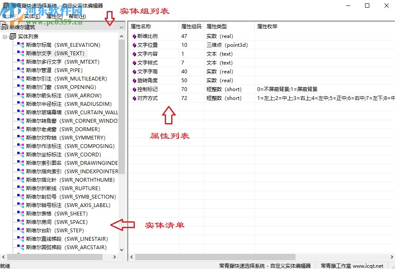This screenshot has width=395, height=269.
Task: Open the entity group combo box list
Action: tap(121, 26)
